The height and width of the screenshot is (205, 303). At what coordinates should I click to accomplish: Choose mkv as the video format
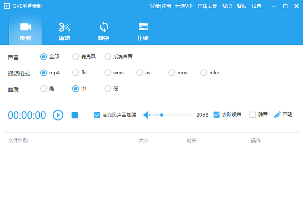click(204, 73)
